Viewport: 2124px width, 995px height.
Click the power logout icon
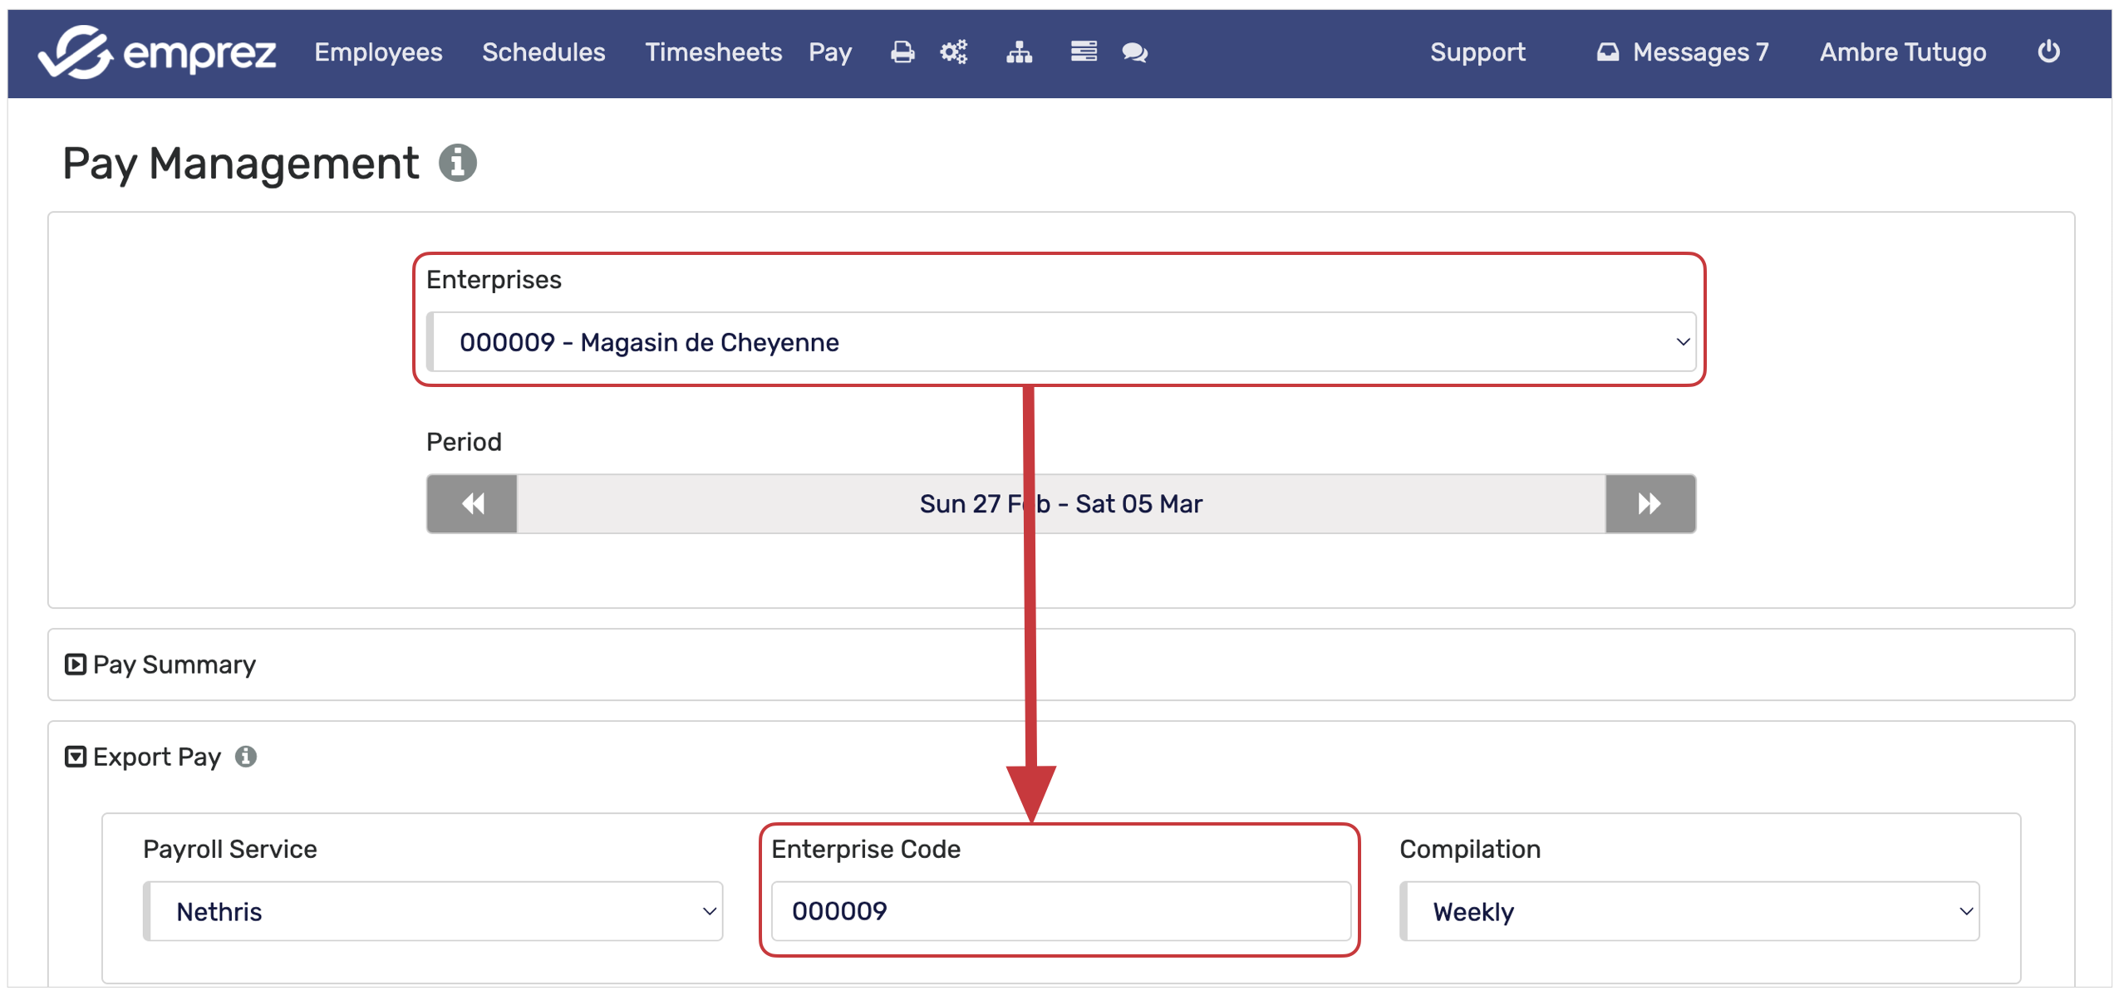[2048, 51]
